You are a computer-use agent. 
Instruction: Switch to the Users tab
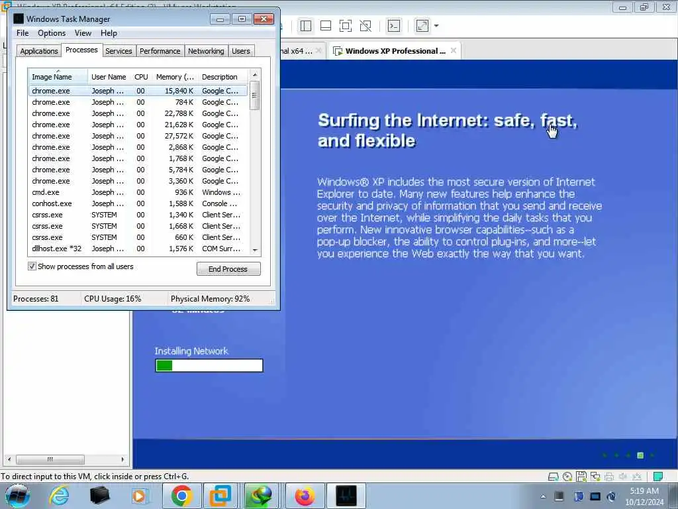[241, 51]
